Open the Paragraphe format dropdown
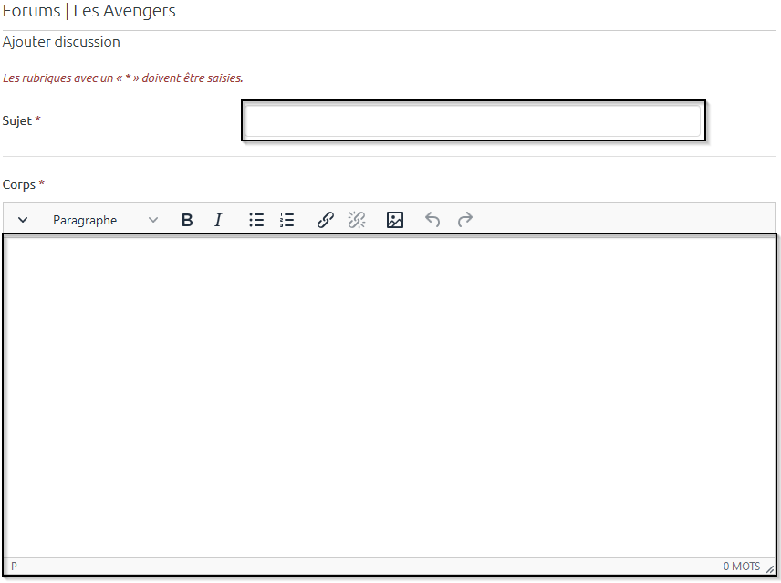This screenshot has height=583, width=781. coord(105,220)
